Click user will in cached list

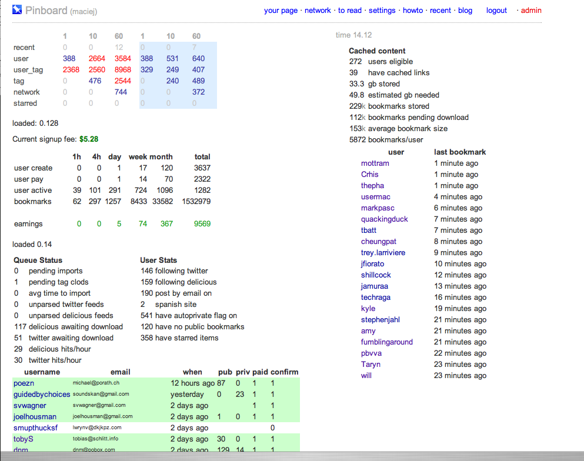click(366, 375)
